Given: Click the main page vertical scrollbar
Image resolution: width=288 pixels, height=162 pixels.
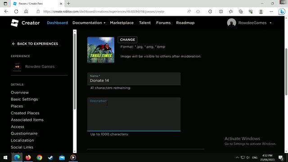Looking at the screenshot, I should pos(286,72).
